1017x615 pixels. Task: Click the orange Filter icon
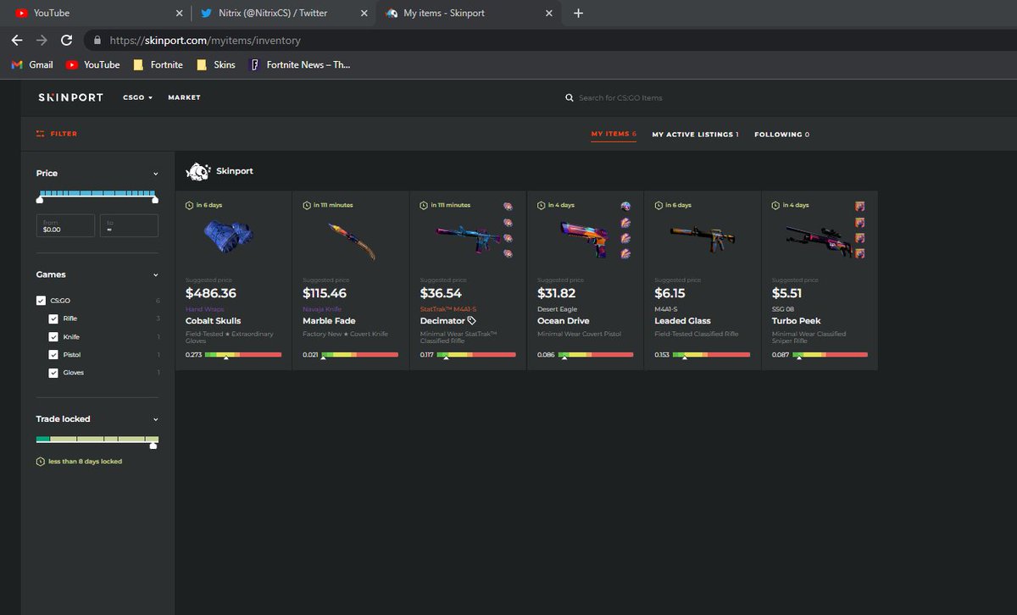[40, 134]
